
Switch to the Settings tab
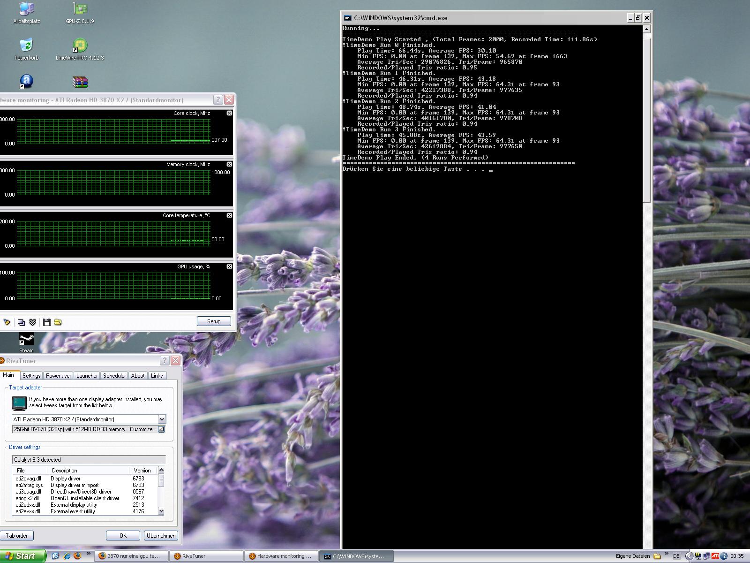coord(31,376)
